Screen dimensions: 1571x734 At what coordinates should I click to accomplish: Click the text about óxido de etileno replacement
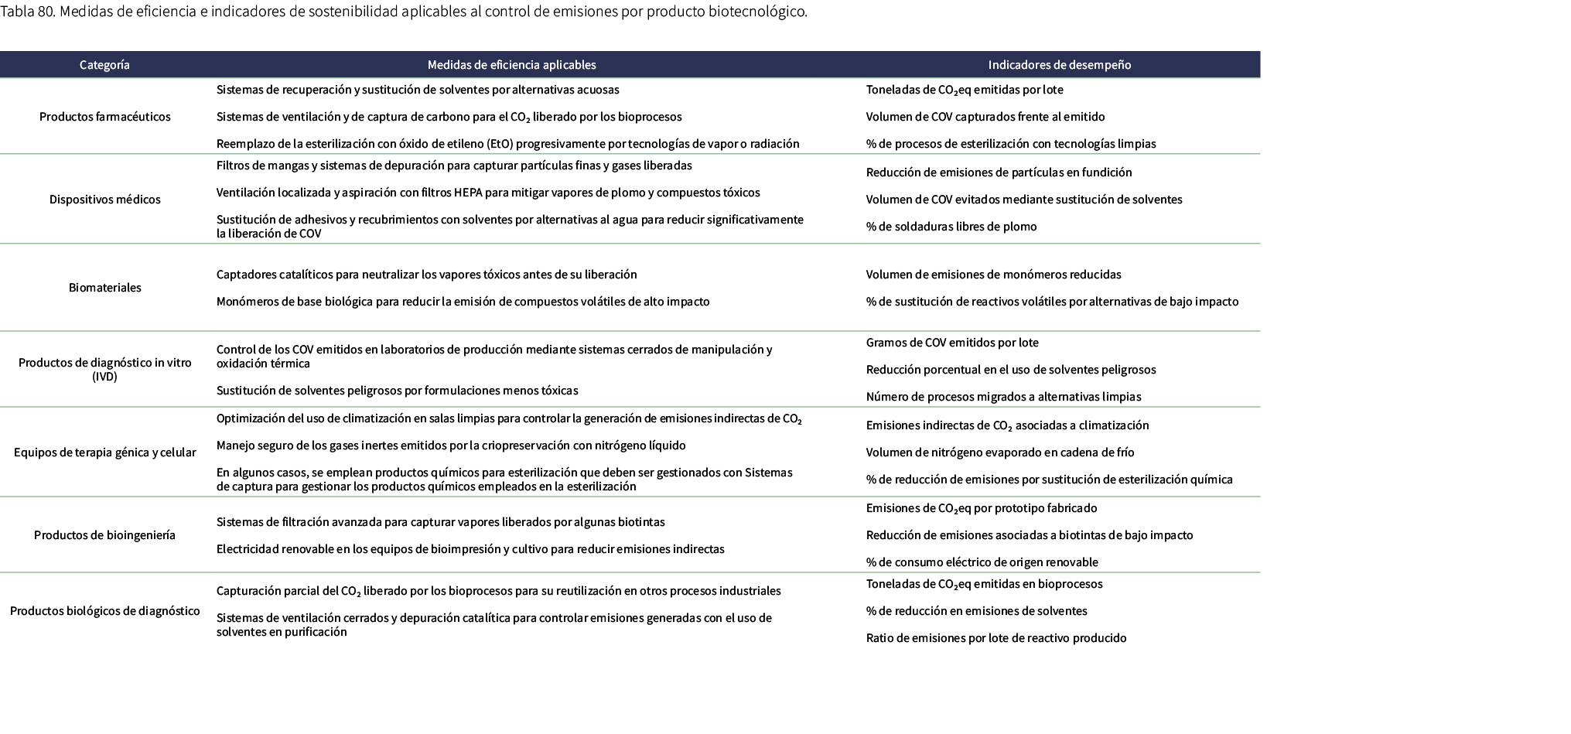(x=507, y=144)
